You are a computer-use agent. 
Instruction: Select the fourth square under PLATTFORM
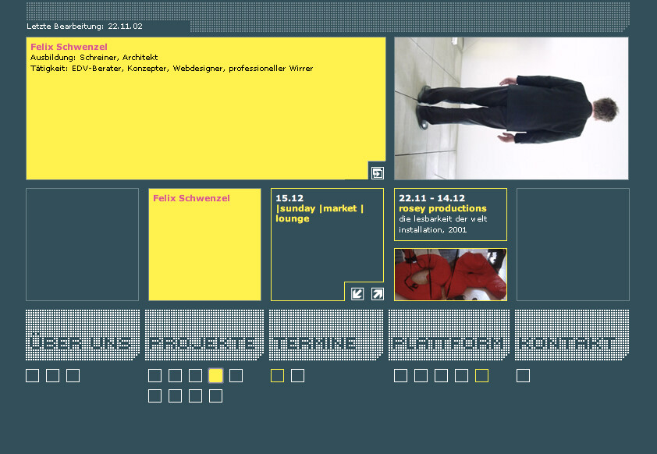point(461,375)
